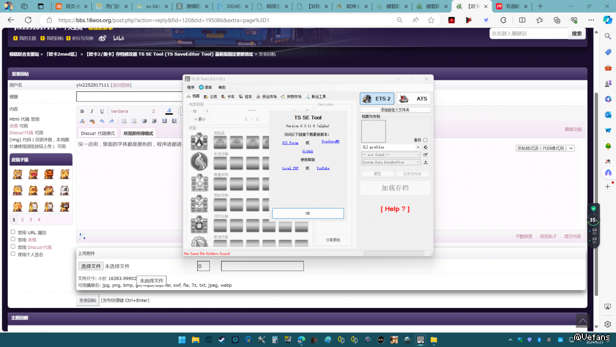This screenshot has height=347, width=616.
Task: Open the Edge extensions puzzle icon
Action: [503, 20]
